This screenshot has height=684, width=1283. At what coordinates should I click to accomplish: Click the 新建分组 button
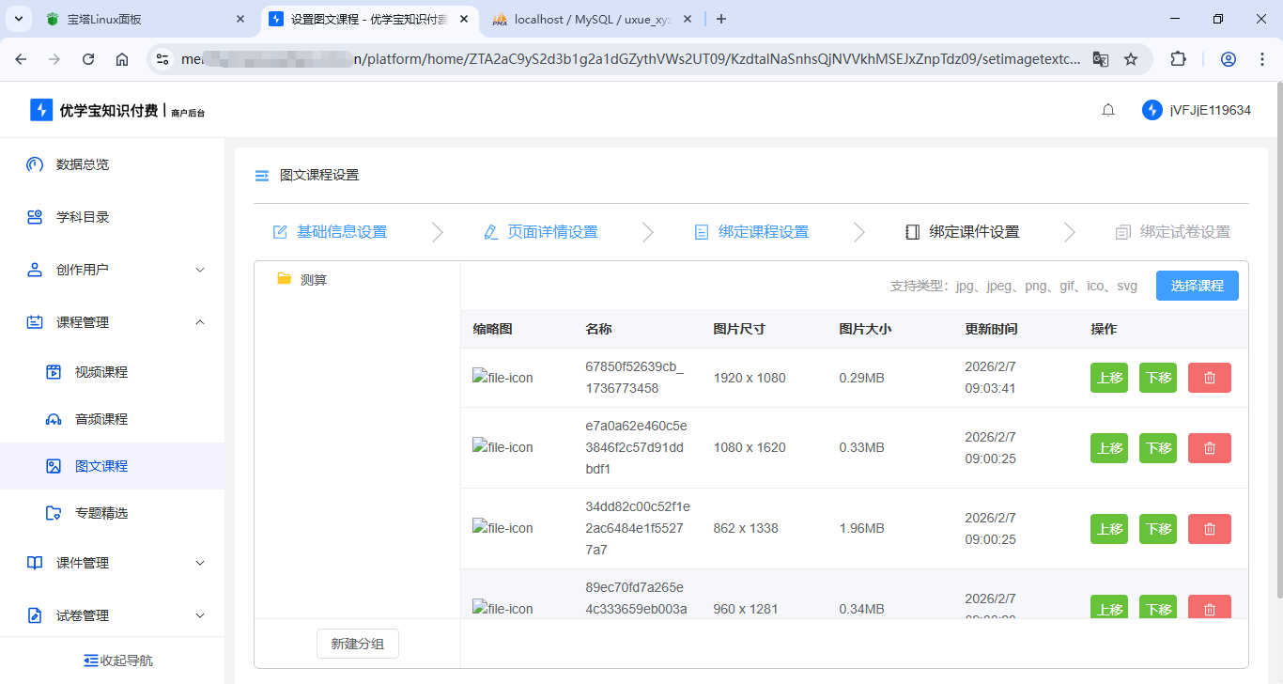357,644
